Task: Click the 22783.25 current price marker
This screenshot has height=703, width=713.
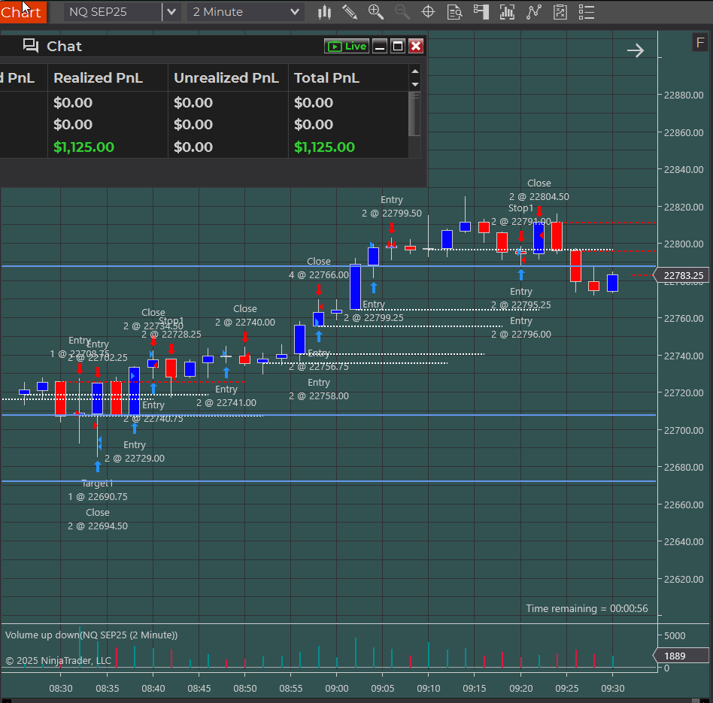Action: (681, 276)
